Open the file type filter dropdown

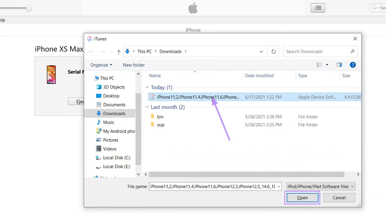(x=321, y=186)
